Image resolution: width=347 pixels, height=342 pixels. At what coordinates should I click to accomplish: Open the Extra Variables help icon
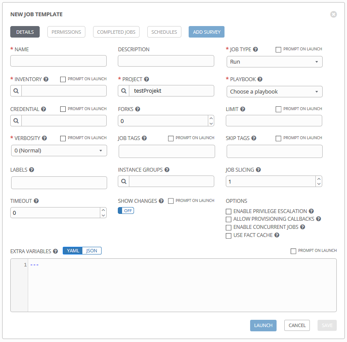[55, 251]
